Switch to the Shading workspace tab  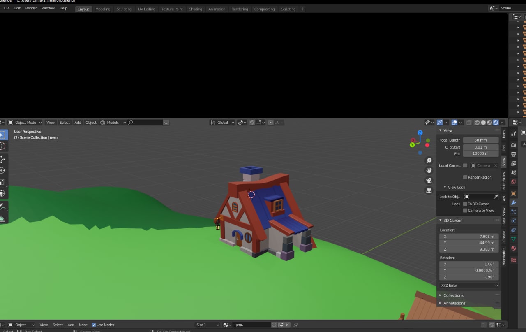pos(196,9)
